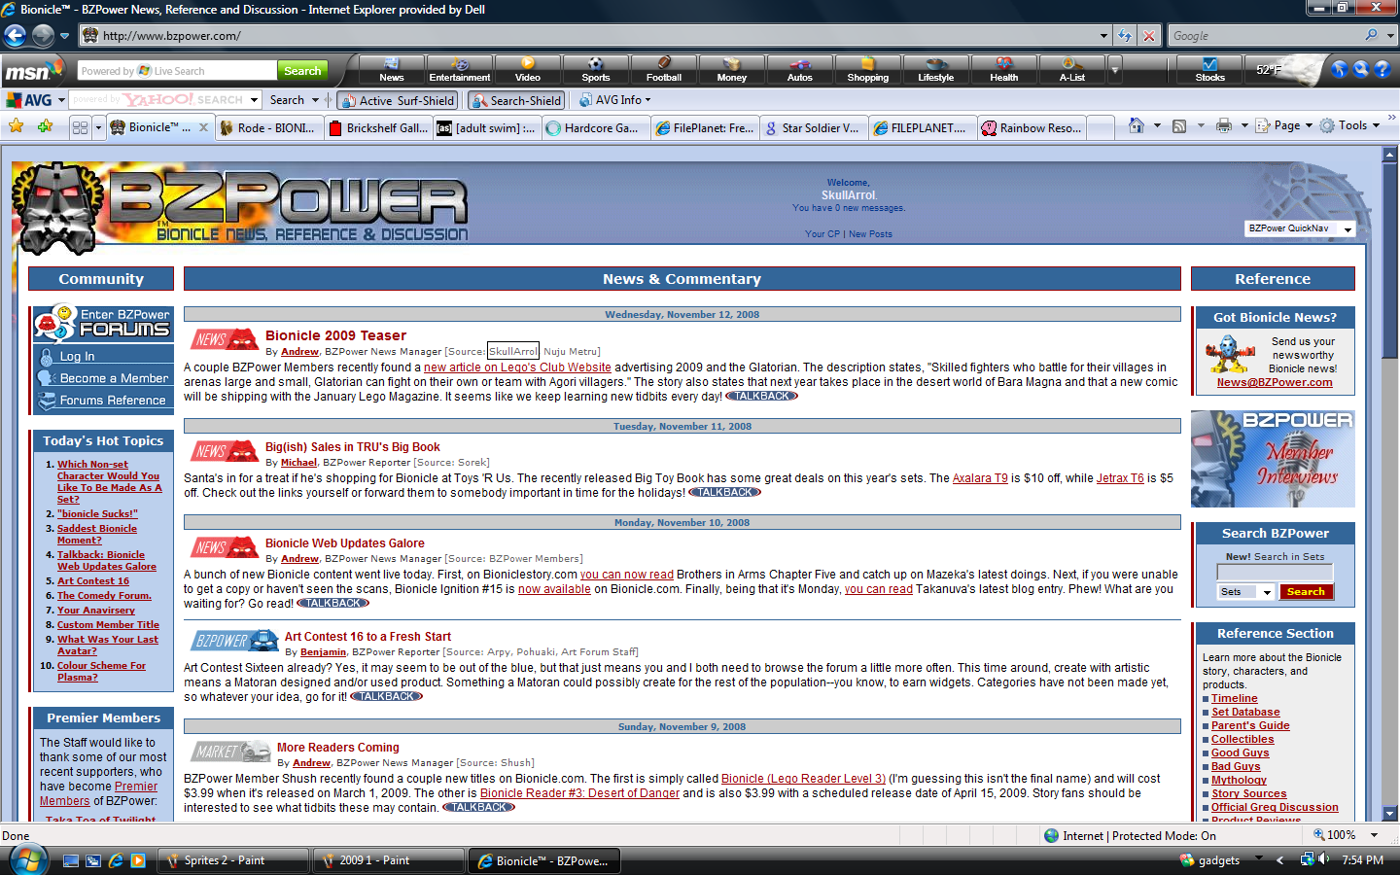Click the Print icon in command bar
The image size is (1400, 875).
(x=1223, y=125)
